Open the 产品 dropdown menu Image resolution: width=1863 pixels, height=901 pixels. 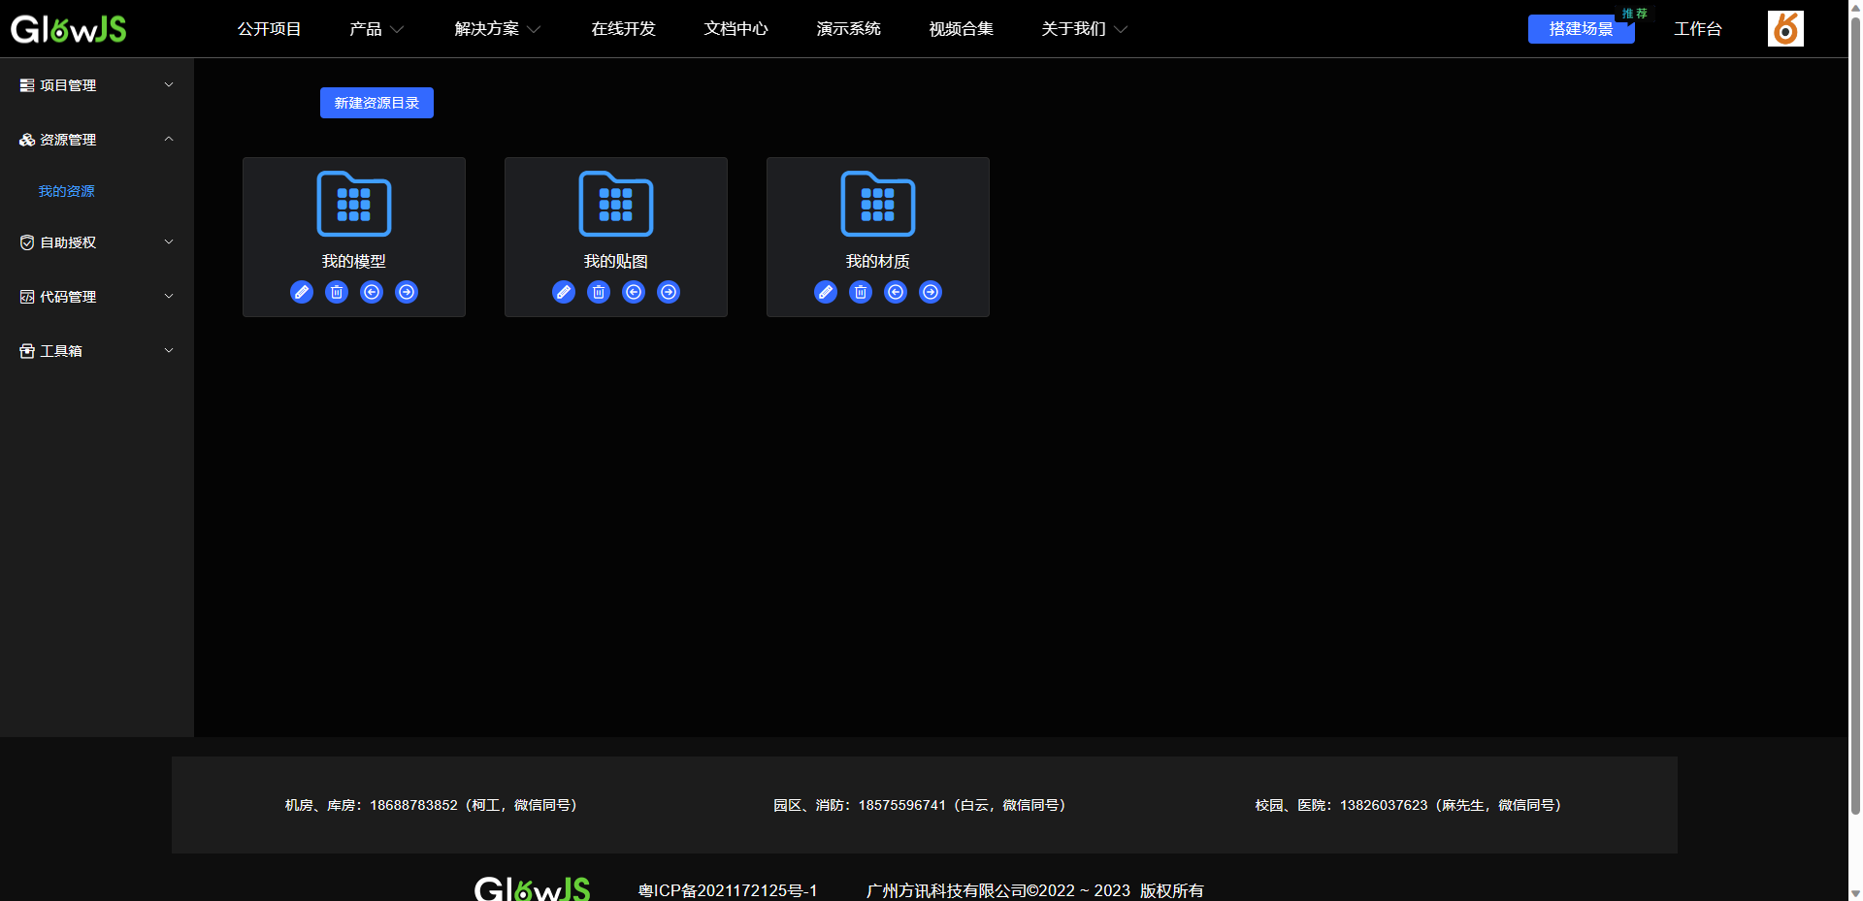coord(376,29)
